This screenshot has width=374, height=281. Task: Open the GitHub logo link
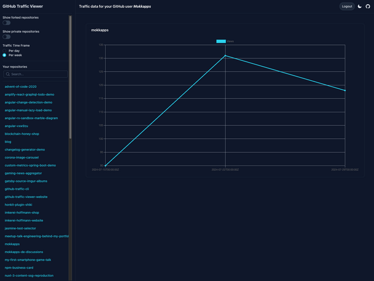368,6
